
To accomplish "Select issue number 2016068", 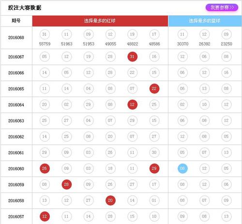I will 16,38.
